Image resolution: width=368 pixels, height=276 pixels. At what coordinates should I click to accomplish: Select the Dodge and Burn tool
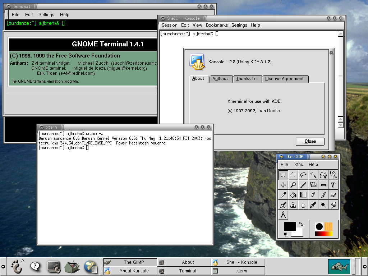[323, 205]
